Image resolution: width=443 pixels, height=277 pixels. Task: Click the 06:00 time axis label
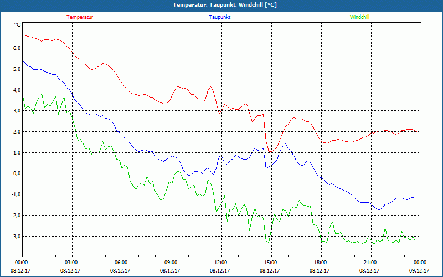122,263
